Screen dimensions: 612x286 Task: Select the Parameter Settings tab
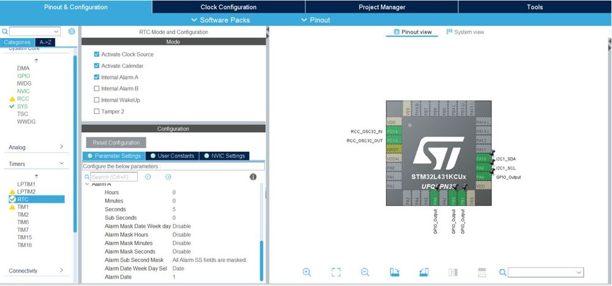click(x=113, y=156)
